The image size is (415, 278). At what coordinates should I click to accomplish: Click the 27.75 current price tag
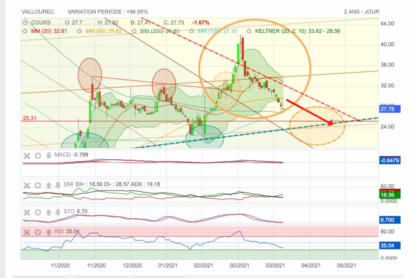point(390,109)
